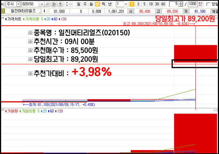Select the 주 weekly chart period
This screenshot has height=154, width=219.
click(x=85, y=4)
